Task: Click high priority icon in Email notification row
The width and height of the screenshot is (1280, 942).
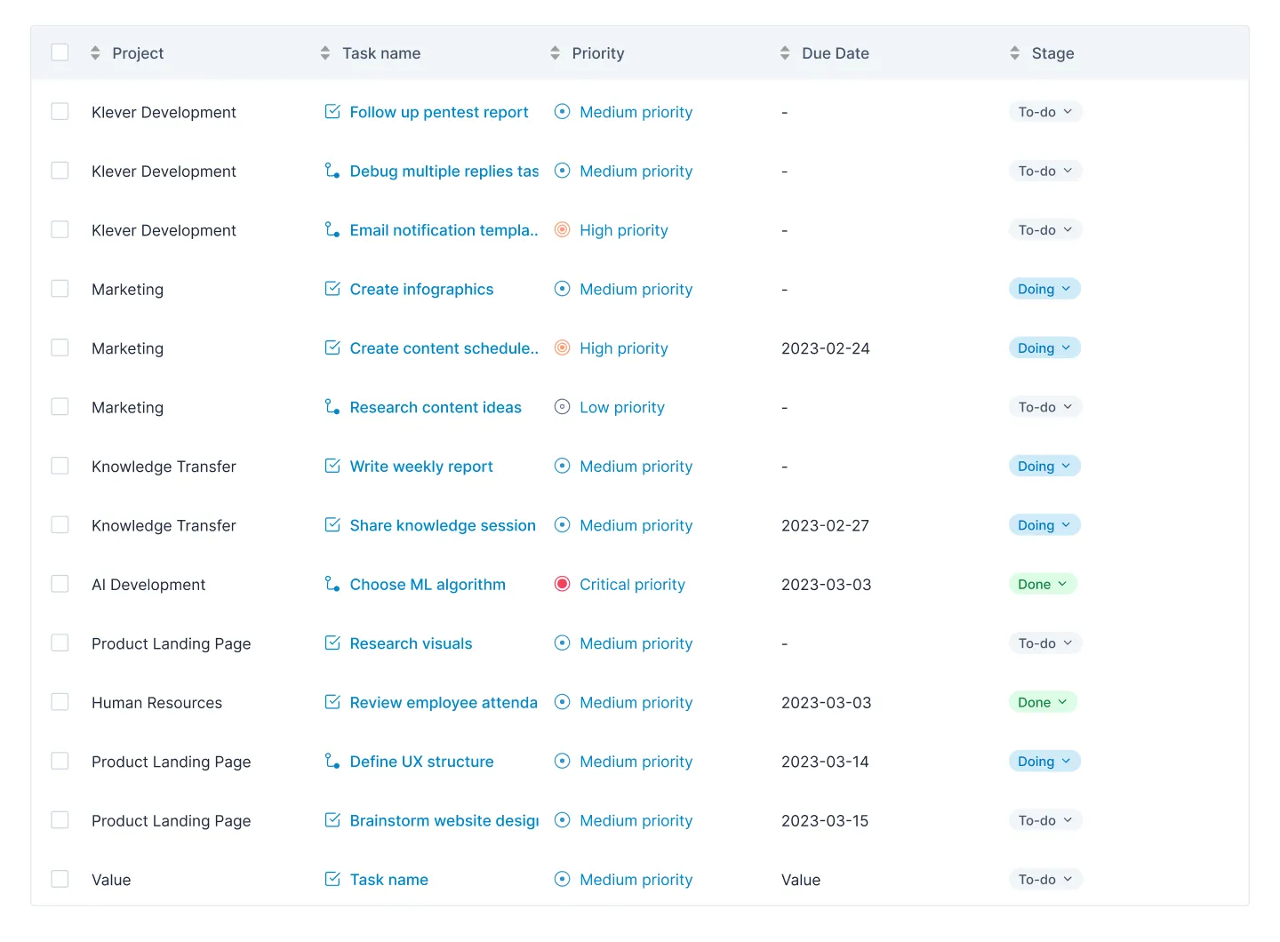Action: coord(562,230)
